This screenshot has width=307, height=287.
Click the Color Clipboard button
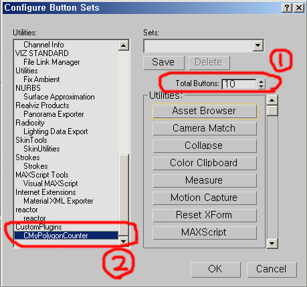(x=205, y=163)
